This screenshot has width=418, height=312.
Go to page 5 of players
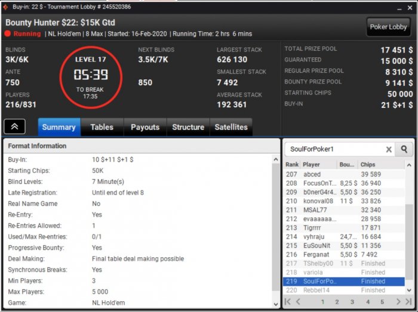point(382,302)
